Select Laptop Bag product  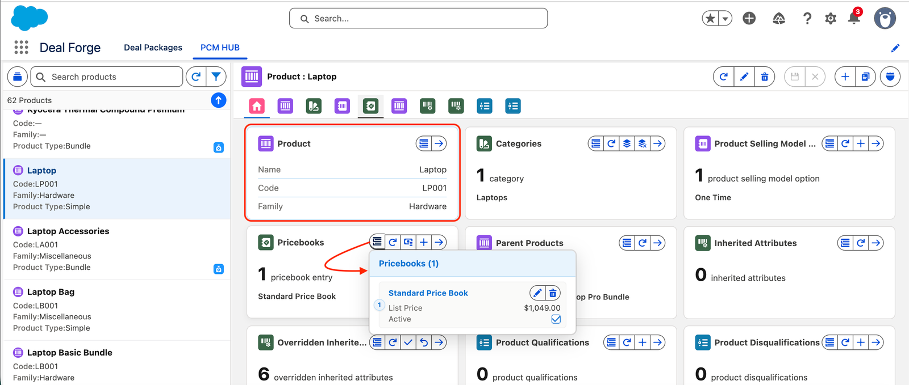pos(117,310)
